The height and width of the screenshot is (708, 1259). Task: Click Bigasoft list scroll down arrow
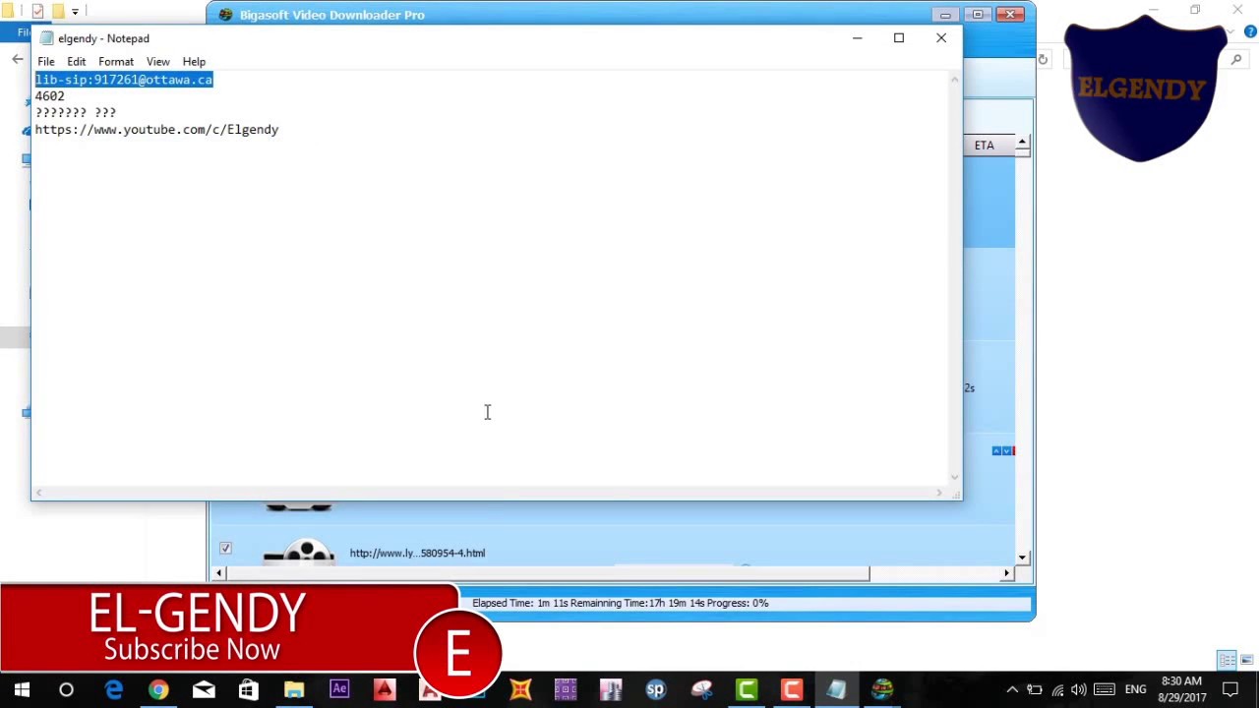tap(1022, 558)
